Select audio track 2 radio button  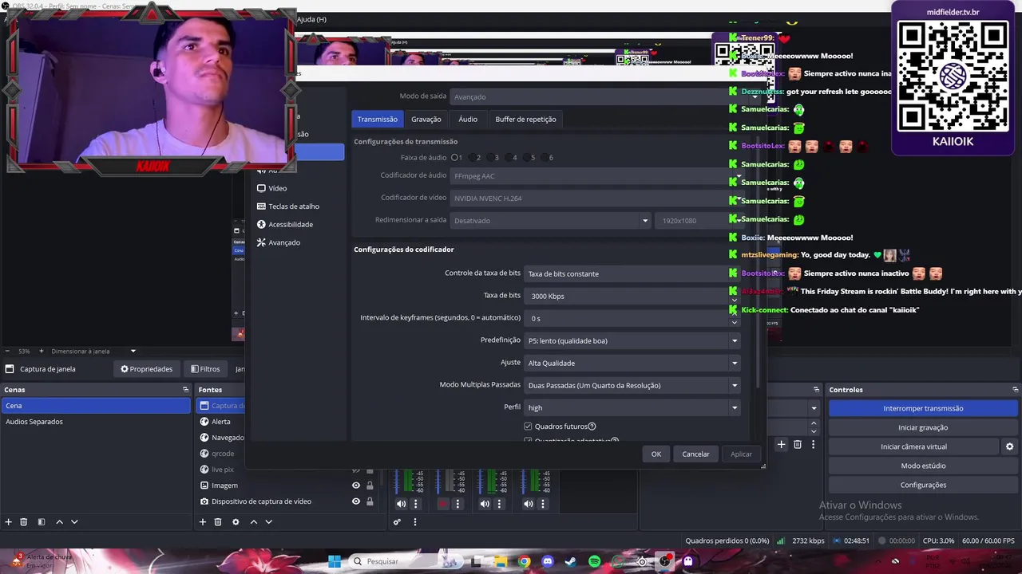point(474,158)
